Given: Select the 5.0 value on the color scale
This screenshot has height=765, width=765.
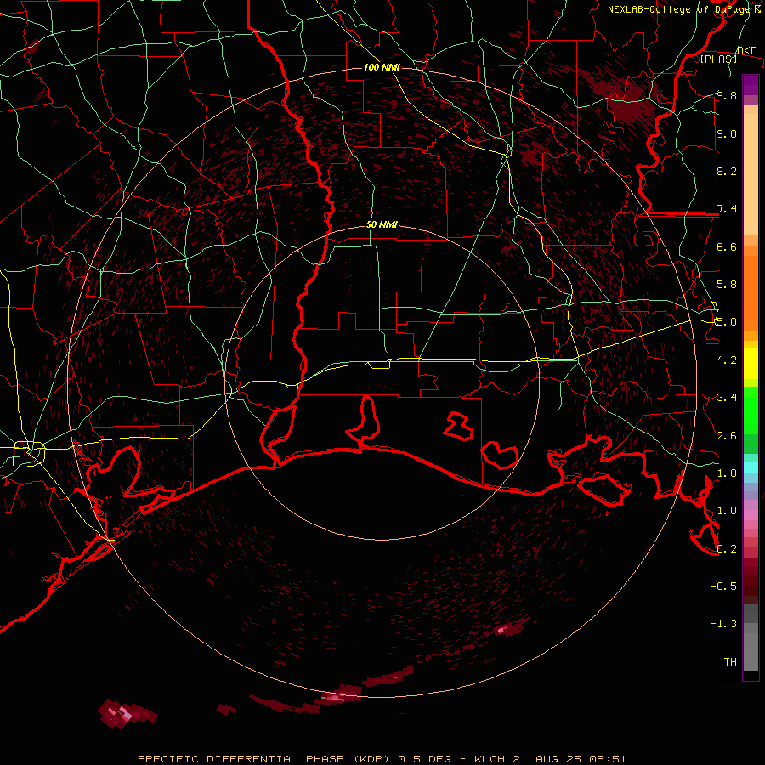Looking at the screenshot, I should coord(727,322).
